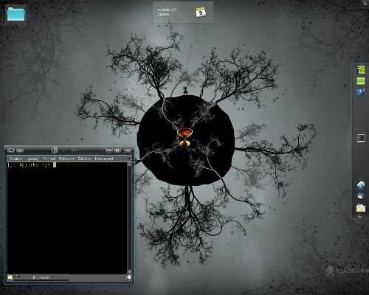Click the date text in top widget

pyautogui.click(x=168, y=12)
